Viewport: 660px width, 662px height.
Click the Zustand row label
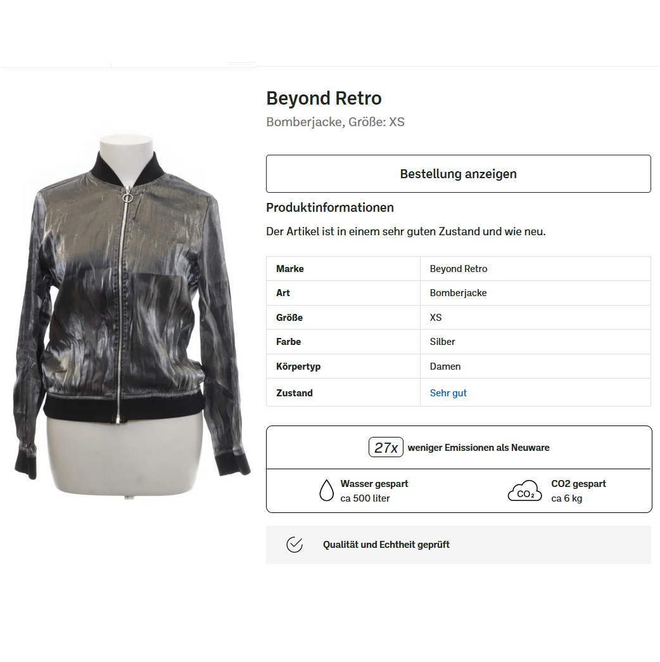[x=295, y=393]
